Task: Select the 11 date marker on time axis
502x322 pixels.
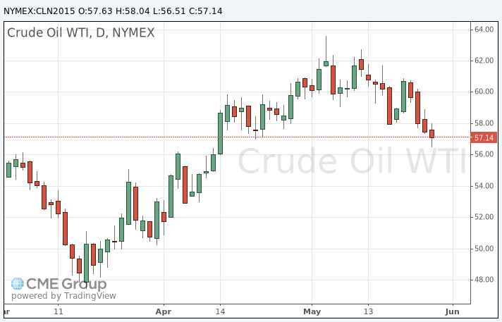Action: click(59, 311)
